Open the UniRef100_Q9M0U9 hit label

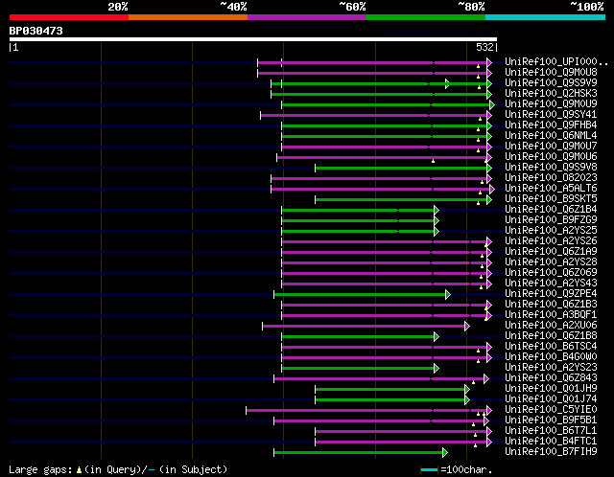551,104
